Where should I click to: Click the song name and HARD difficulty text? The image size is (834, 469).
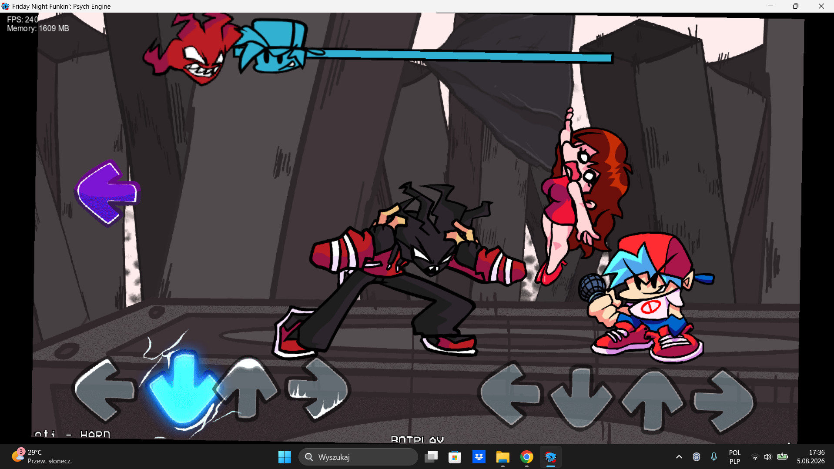point(72,434)
